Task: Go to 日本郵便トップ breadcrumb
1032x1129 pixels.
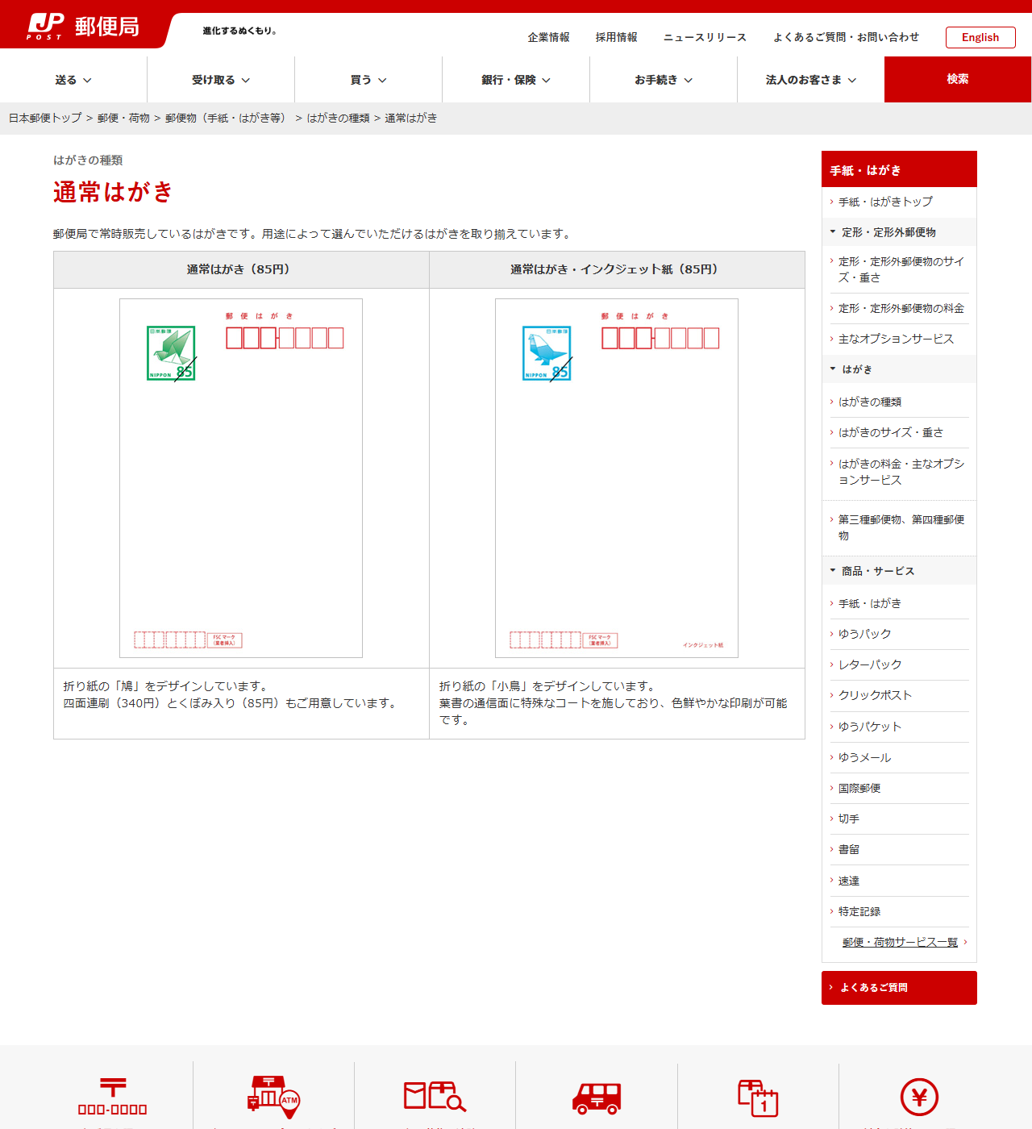Action: [45, 118]
